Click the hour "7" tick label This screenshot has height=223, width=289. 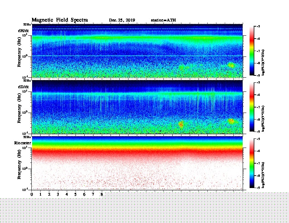(x=93, y=194)
